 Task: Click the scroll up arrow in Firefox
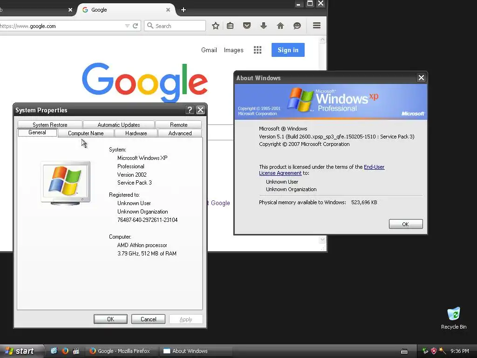pyautogui.click(x=322, y=40)
